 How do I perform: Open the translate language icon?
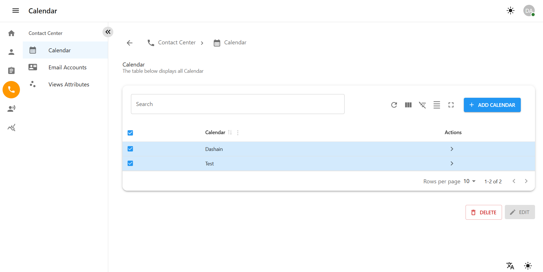(x=510, y=266)
